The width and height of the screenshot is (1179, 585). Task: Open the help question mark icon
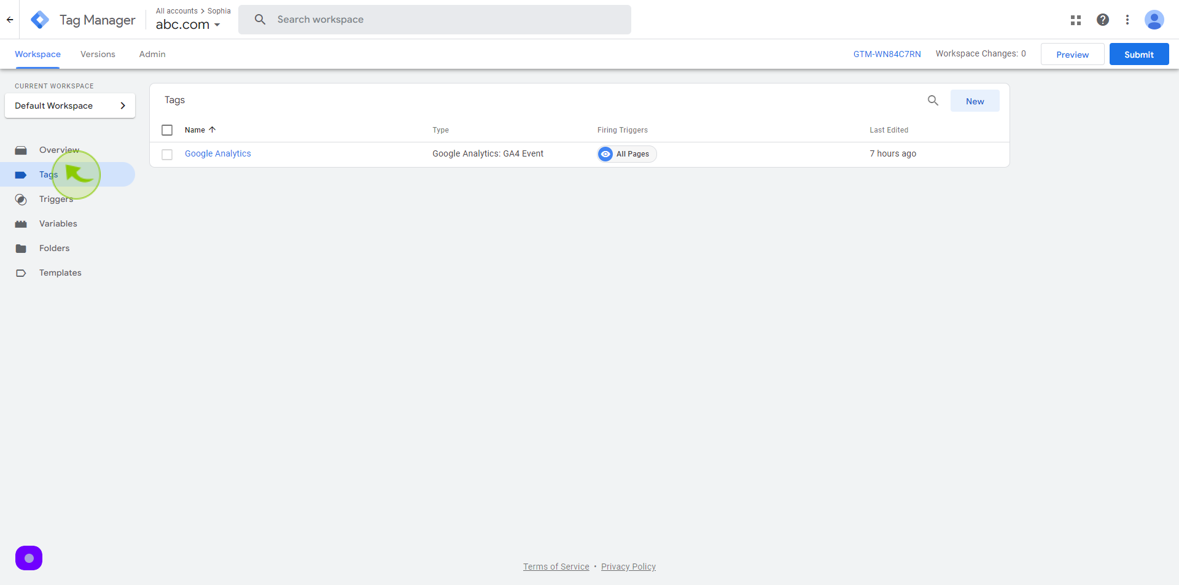(x=1102, y=20)
